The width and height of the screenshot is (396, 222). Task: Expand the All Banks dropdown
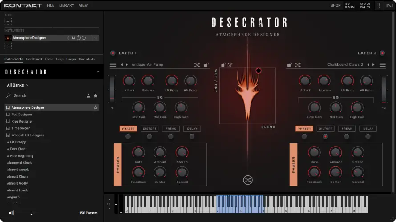click(x=18, y=85)
